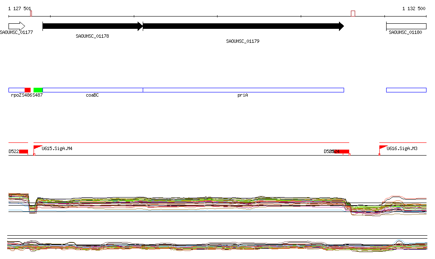Click the U615.SigA.M4 red promoter flag
The height and width of the screenshot is (259, 435).
37,148
